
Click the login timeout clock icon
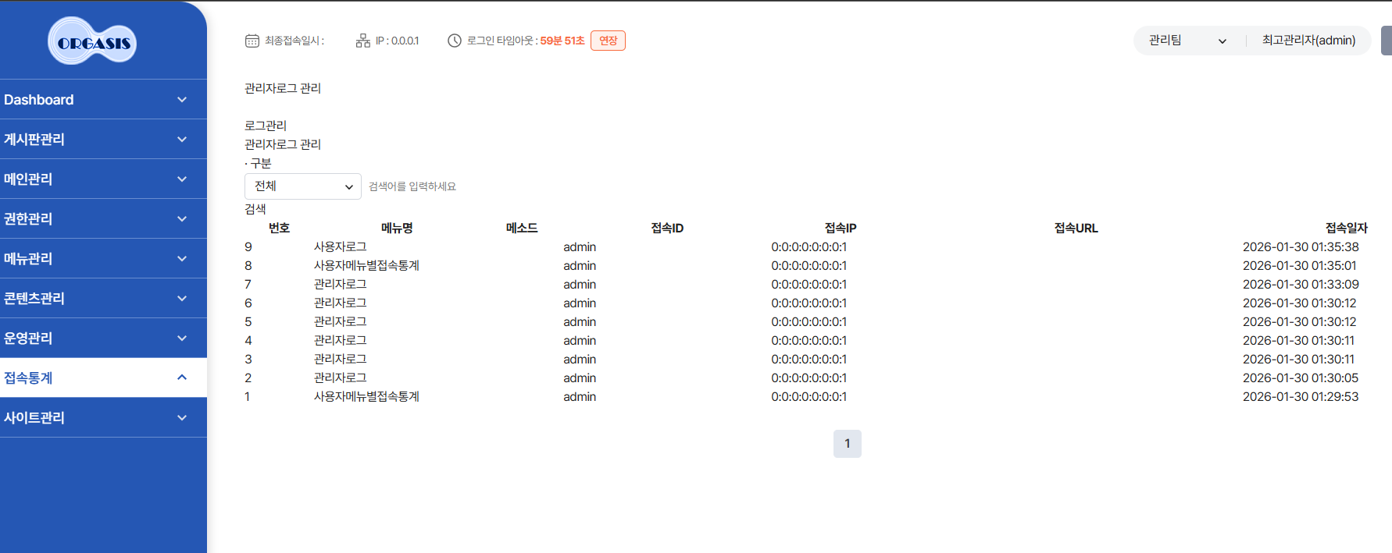pyautogui.click(x=454, y=41)
